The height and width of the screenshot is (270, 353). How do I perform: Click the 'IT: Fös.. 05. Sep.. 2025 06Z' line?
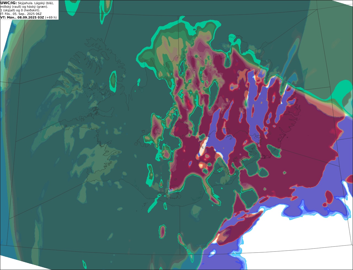point(21,14)
